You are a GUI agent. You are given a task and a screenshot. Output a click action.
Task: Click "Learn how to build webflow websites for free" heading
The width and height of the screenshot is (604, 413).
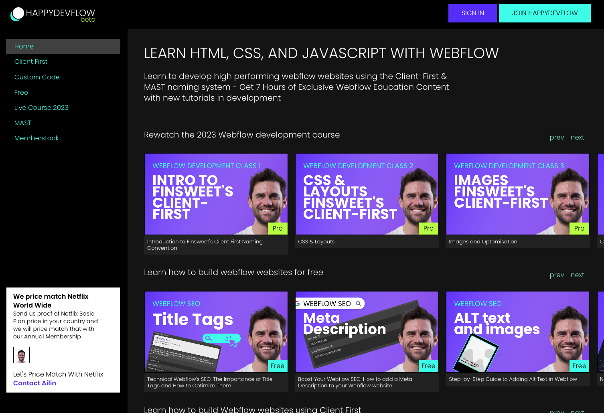(x=233, y=272)
